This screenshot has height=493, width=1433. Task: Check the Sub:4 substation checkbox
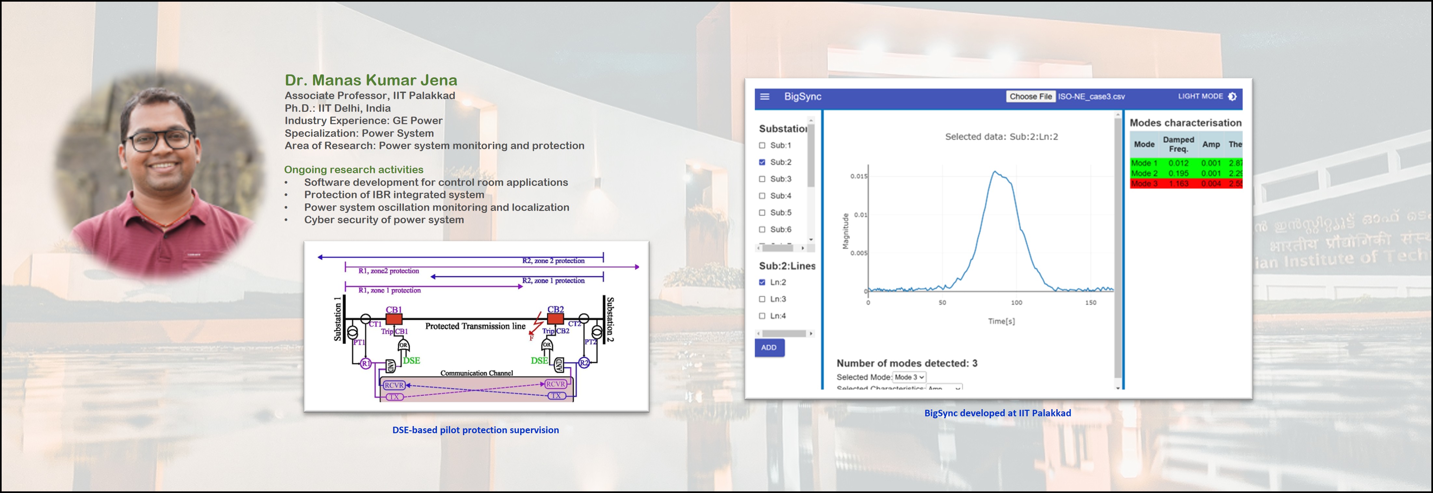point(762,196)
